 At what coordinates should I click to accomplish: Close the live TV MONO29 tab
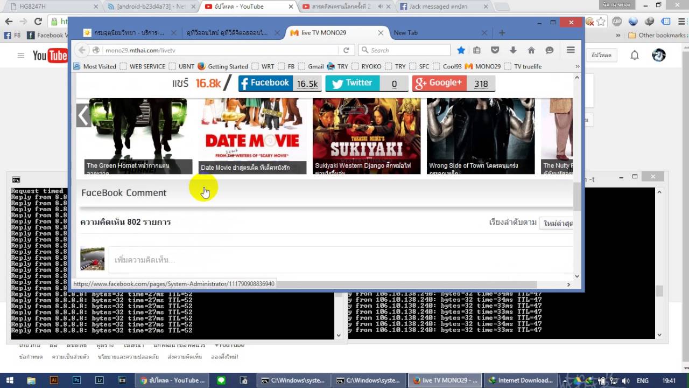point(381,33)
